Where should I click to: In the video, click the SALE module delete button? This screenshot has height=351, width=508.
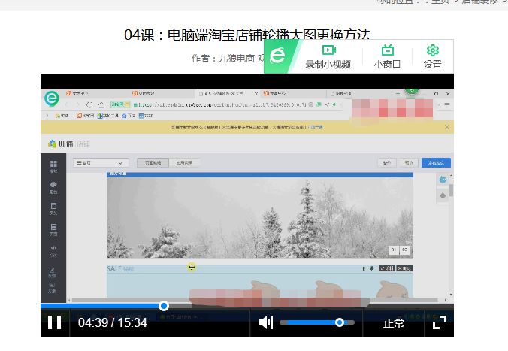click(x=404, y=268)
